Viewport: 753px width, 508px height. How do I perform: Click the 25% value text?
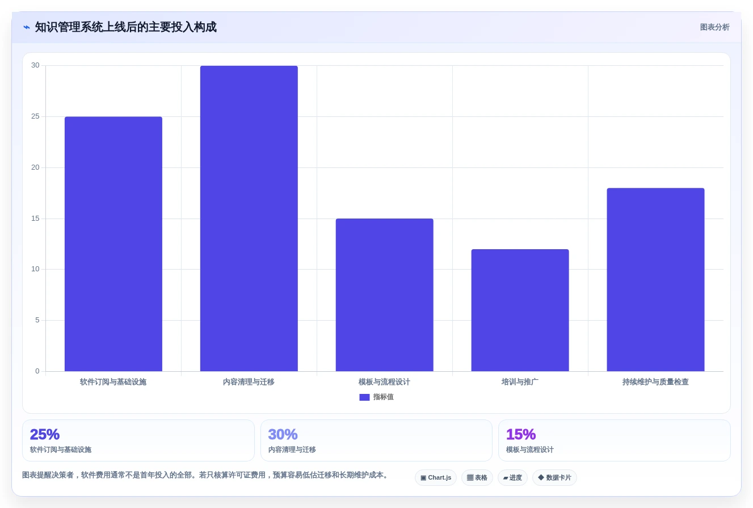click(x=45, y=434)
